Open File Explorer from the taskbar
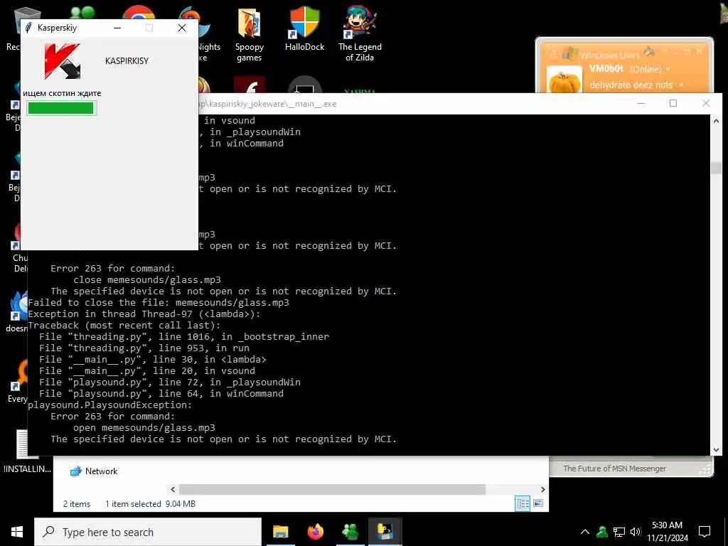728x546 pixels. point(280,532)
